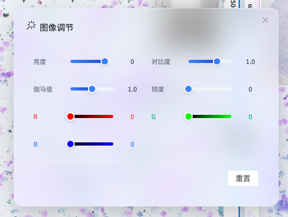Click the 伽马值 gamma slider handle
Image resolution: width=288 pixels, height=217 pixels.
[x=92, y=89]
